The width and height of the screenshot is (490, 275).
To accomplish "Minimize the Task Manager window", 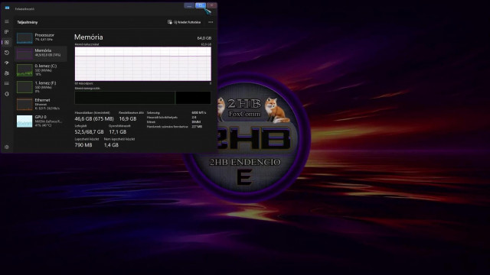I will [189, 5].
